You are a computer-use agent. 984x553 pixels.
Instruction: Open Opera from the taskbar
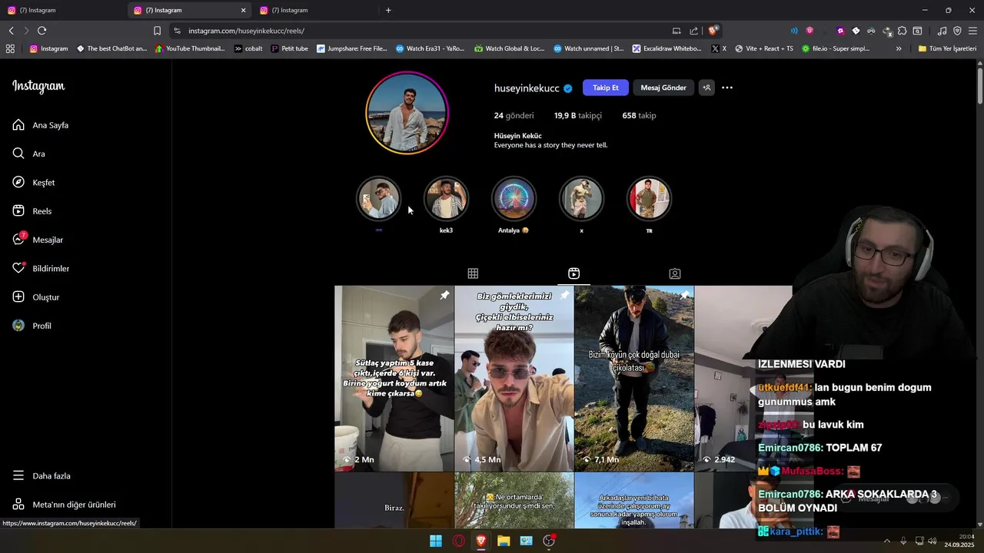click(x=459, y=541)
